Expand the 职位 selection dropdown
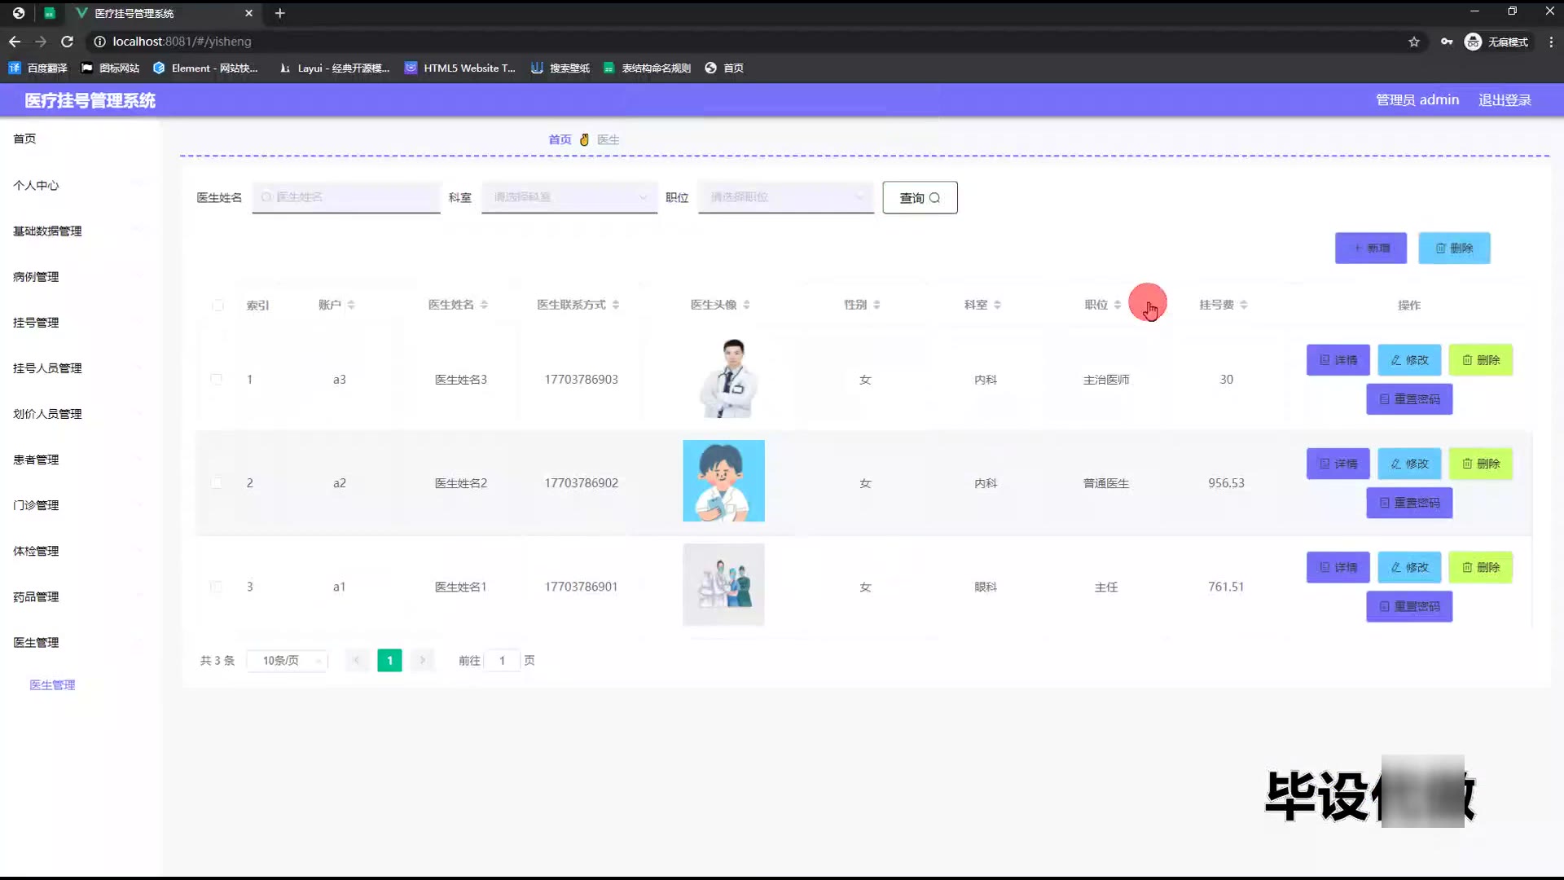The height and width of the screenshot is (880, 1564). (785, 197)
